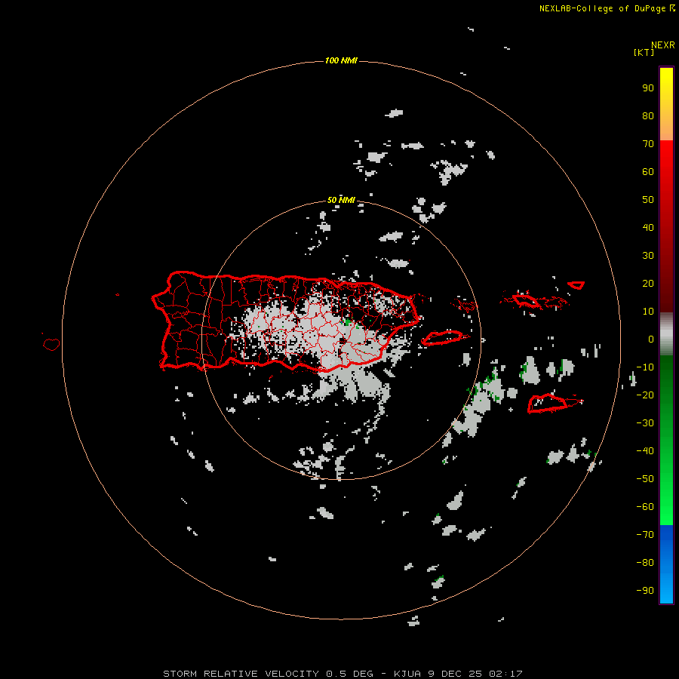Click the -80 legend value

pyautogui.click(x=645, y=563)
